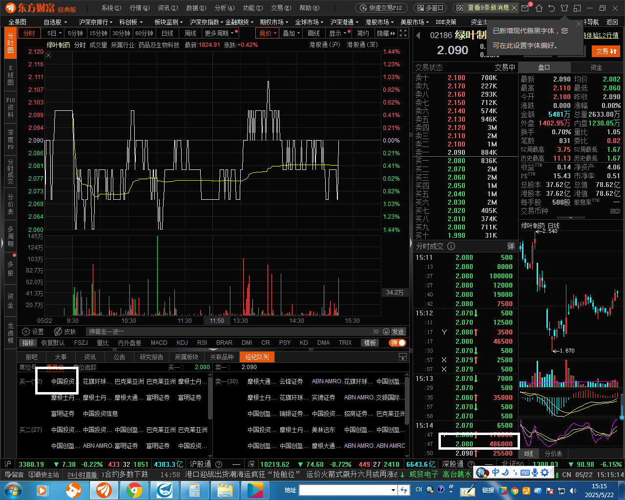This screenshot has height=500, width=625.
Task: Toggle 画线 drawing mode
Action: point(313,33)
